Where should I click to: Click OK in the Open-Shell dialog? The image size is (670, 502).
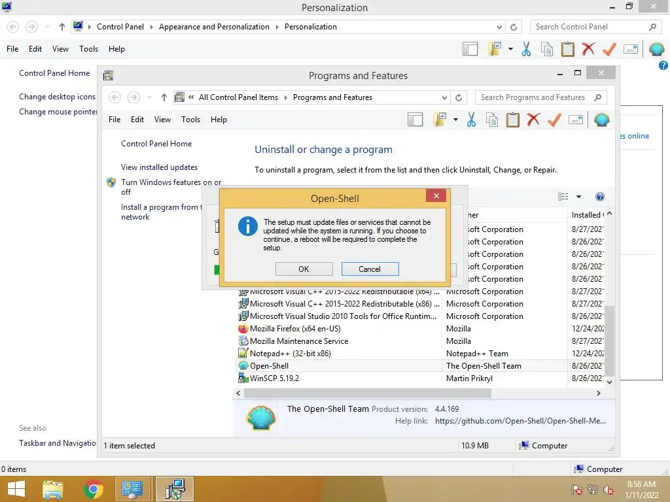click(x=304, y=269)
